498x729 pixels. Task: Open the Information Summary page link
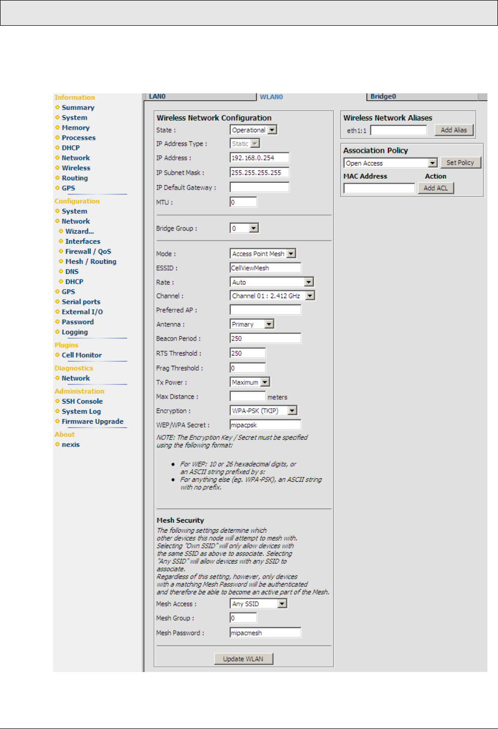(x=78, y=107)
